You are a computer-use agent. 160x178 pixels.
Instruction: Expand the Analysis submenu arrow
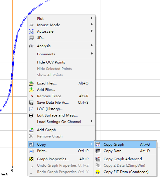(92, 45)
